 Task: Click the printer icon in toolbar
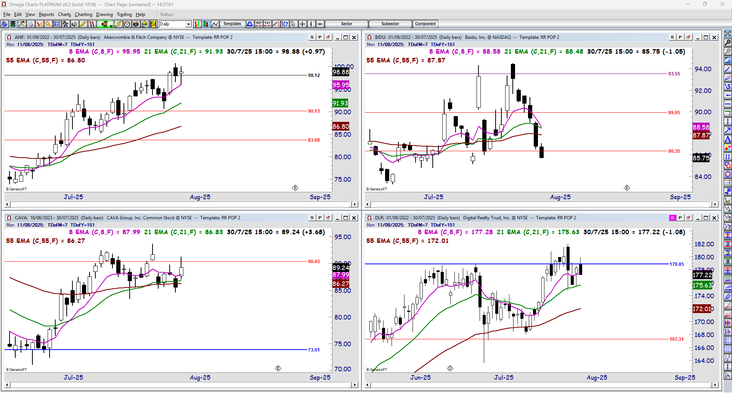click(30, 24)
